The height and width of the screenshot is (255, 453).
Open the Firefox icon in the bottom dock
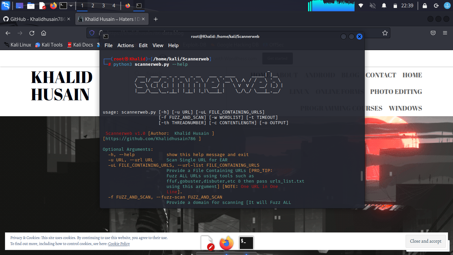(x=227, y=243)
